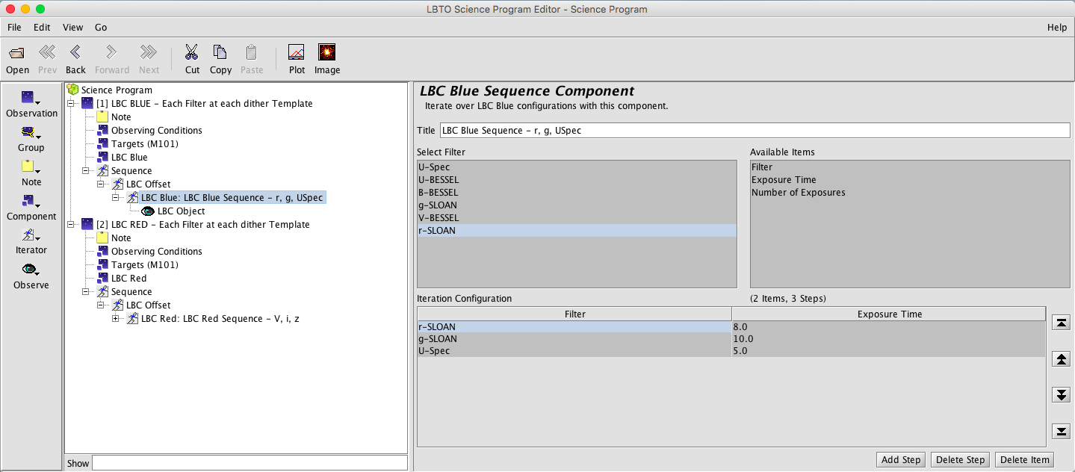1075x472 pixels.
Task: Click the Title input field
Action: click(755, 130)
